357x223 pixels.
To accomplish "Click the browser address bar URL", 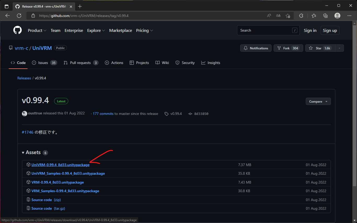I will pyautogui.click(x=84, y=16).
